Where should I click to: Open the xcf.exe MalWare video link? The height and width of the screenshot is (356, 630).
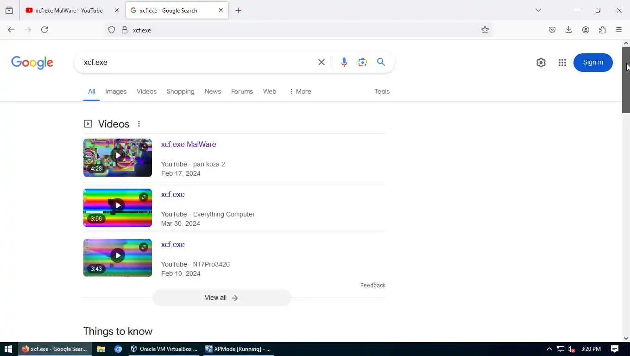coord(189,145)
